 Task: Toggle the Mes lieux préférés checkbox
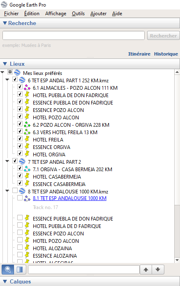coord(10,72)
